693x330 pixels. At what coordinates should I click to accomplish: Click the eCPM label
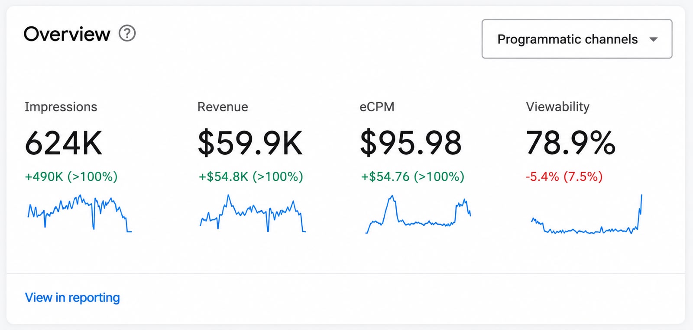click(377, 107)
